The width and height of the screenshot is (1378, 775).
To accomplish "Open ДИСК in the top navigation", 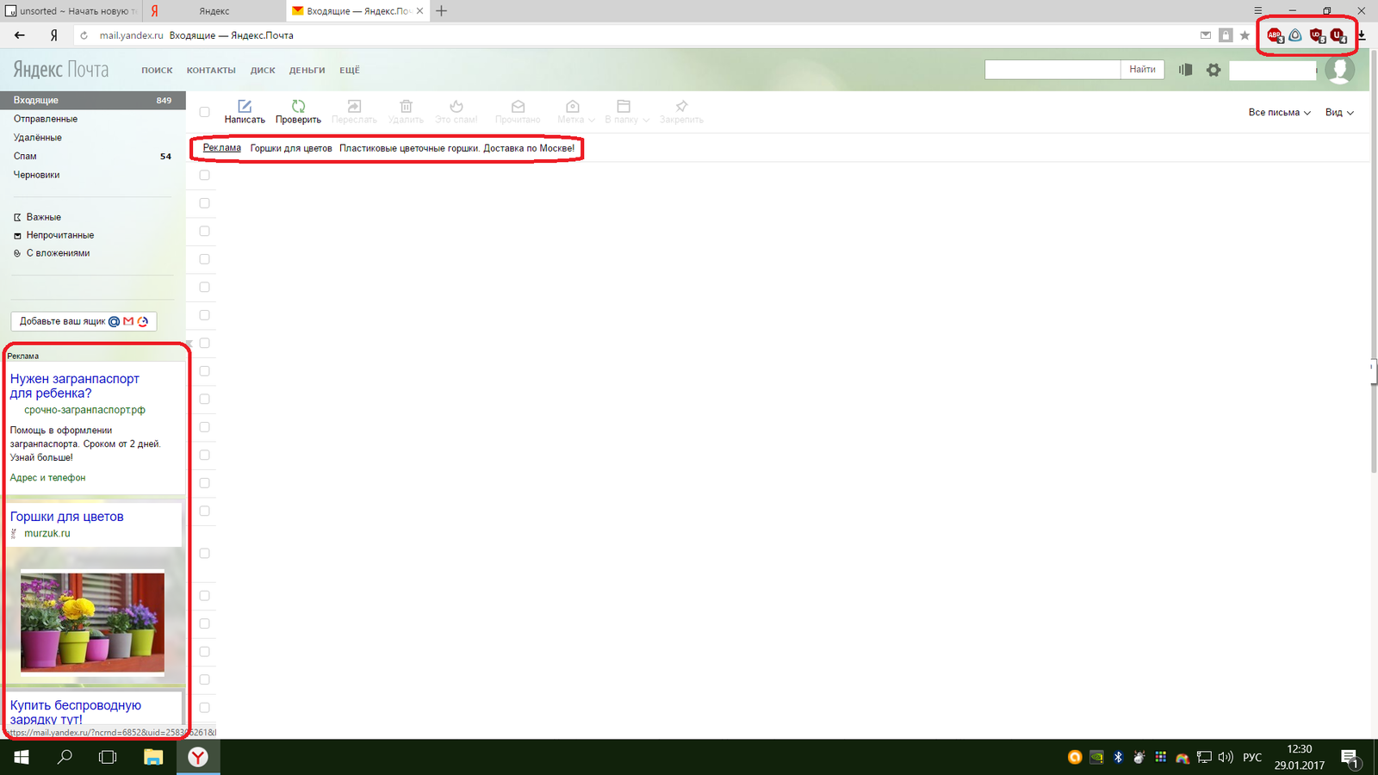I will tap(263, 71).
